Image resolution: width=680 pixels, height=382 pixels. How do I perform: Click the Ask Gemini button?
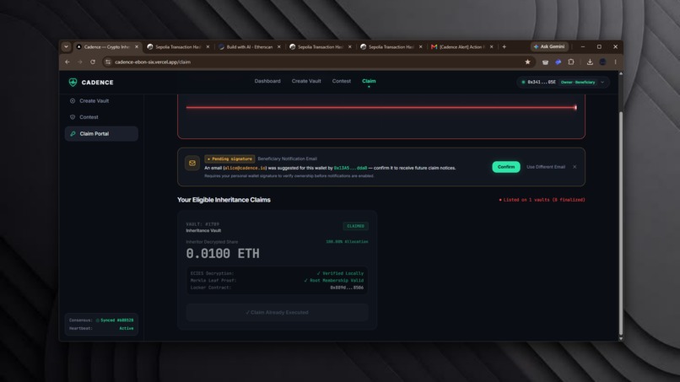(549, 47)
